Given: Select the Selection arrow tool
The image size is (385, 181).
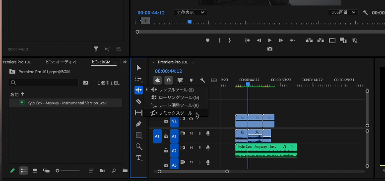Looking at the screenshot, I should pos(139,68).
